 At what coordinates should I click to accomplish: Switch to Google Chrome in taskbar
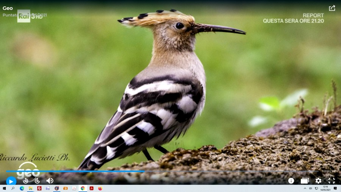(x=83, y=189)
